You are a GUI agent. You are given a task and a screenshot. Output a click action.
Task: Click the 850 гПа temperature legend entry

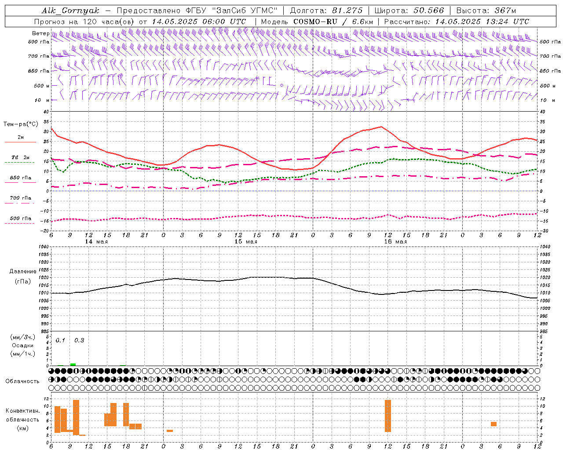coord(21,178)
